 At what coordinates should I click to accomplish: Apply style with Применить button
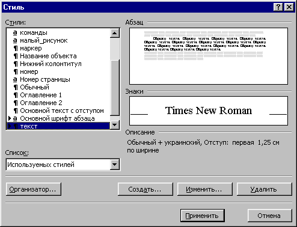203,216
